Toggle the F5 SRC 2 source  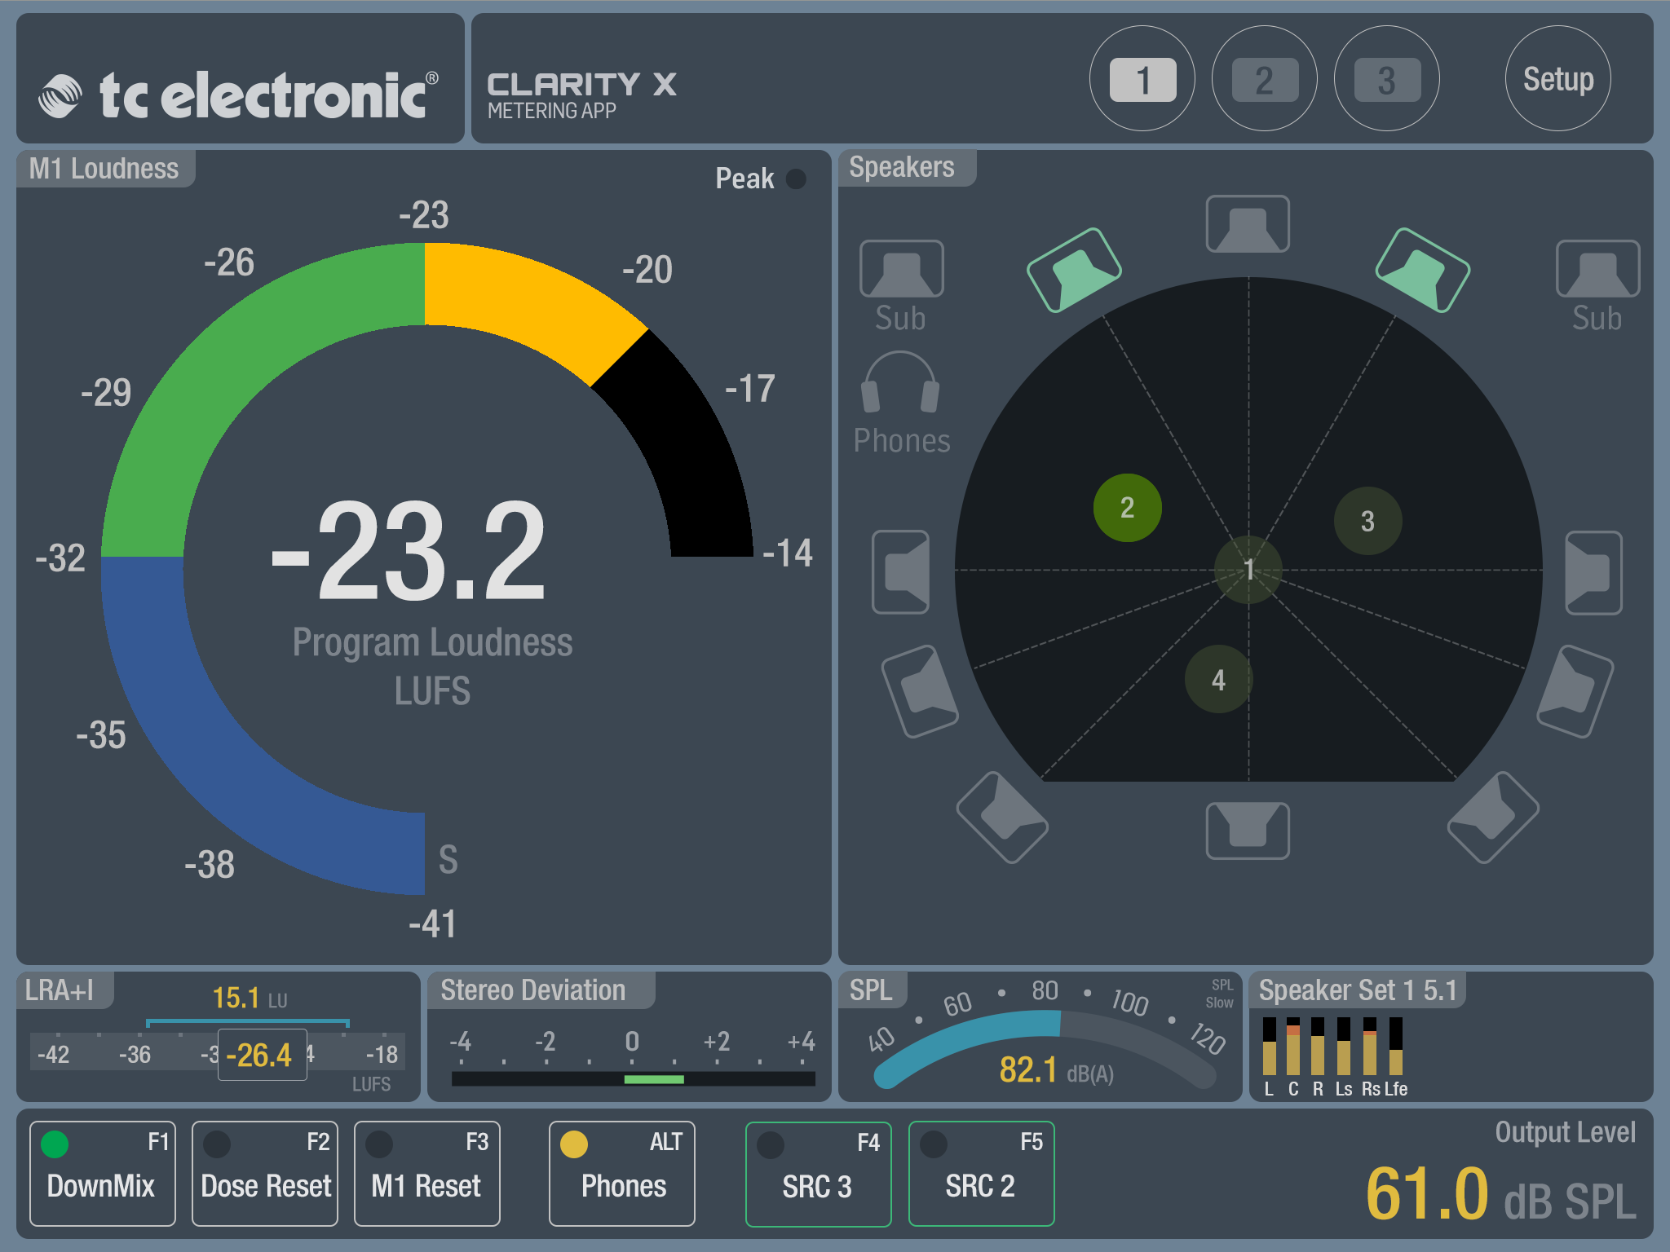[982, 1174]
